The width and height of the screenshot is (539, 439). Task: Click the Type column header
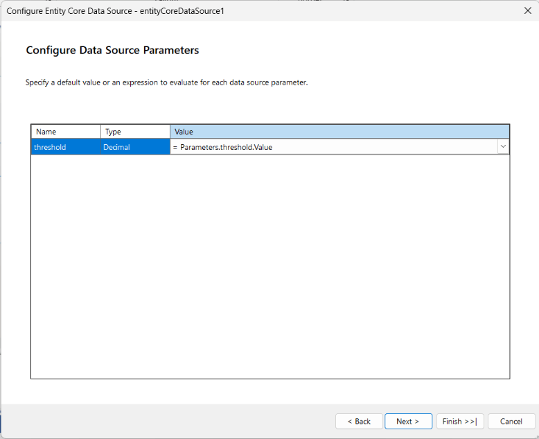click(135, 132)
